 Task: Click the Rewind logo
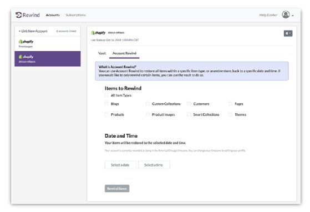coord(28,15)
